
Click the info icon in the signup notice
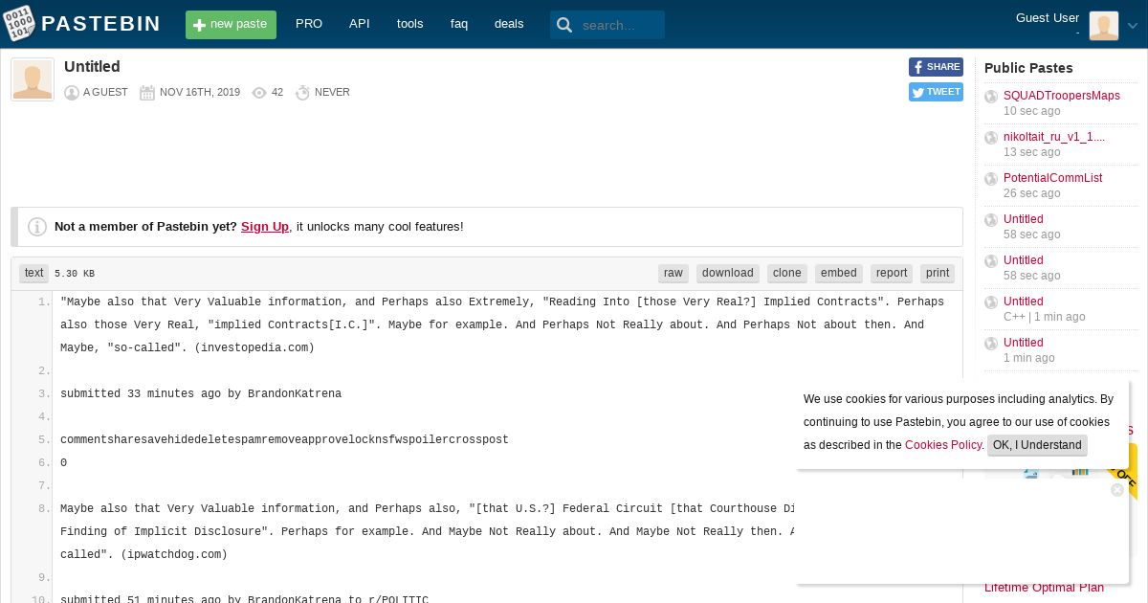tap(37, 227)
